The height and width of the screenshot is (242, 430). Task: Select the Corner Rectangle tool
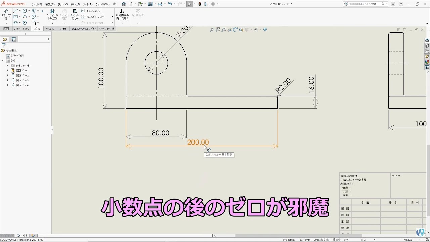(x=16, y=17)
